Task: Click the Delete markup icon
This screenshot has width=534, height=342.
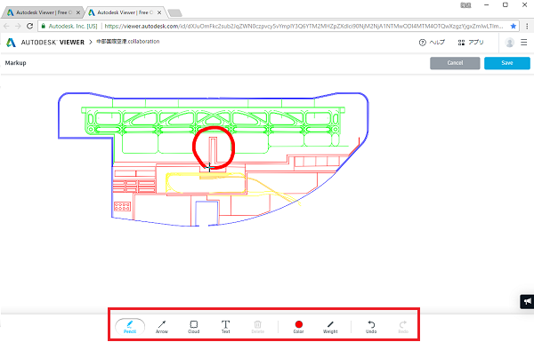Action: 258,327
